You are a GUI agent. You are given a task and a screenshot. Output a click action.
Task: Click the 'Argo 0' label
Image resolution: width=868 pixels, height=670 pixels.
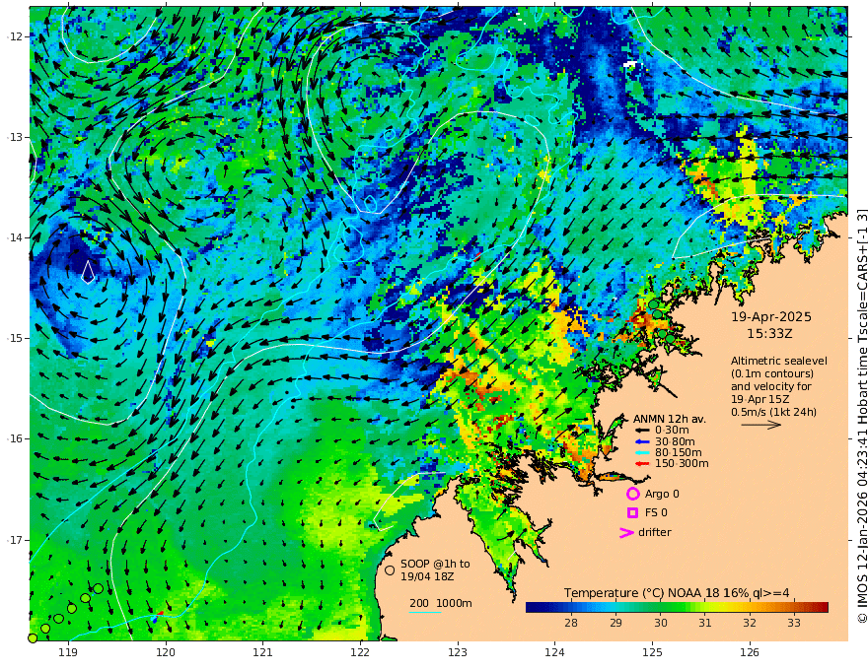pos(662,495)
